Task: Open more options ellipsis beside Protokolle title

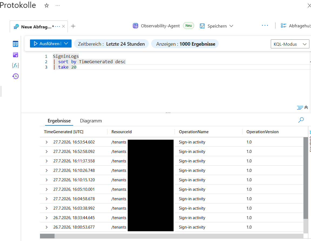Action: (x=58, y=6)
